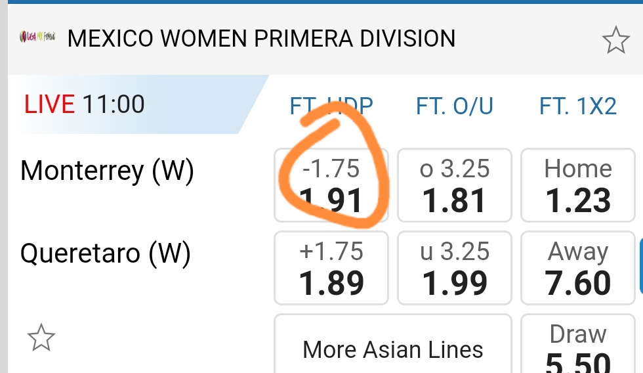Viewport: 643px width, 373px height.
Task: Pick Queretaro +1.75 handicap at 1.89
Action: tap(331, 268)
